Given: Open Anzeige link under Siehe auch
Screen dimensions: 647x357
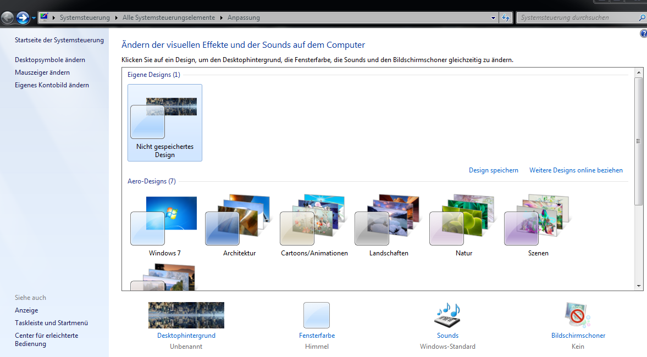Looking at the screenshot, I should [26, 310].
